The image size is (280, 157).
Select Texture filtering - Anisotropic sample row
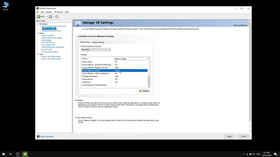tap(115, 65)
